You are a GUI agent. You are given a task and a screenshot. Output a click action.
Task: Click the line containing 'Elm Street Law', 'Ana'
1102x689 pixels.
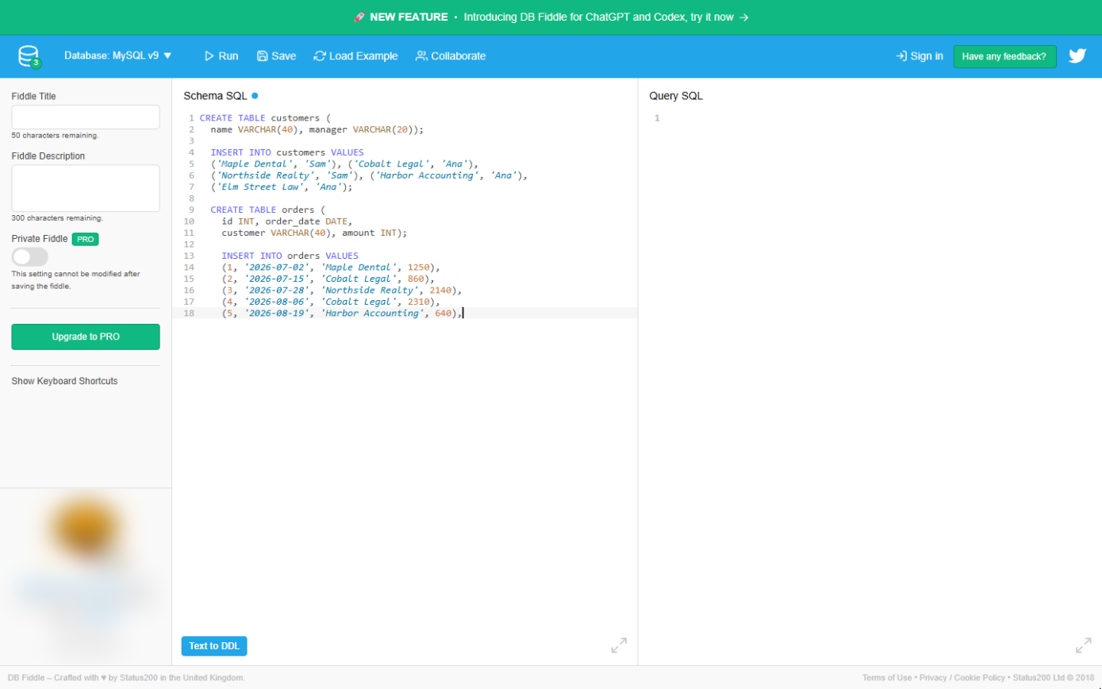pyautogui.click(x=282, y=187)
